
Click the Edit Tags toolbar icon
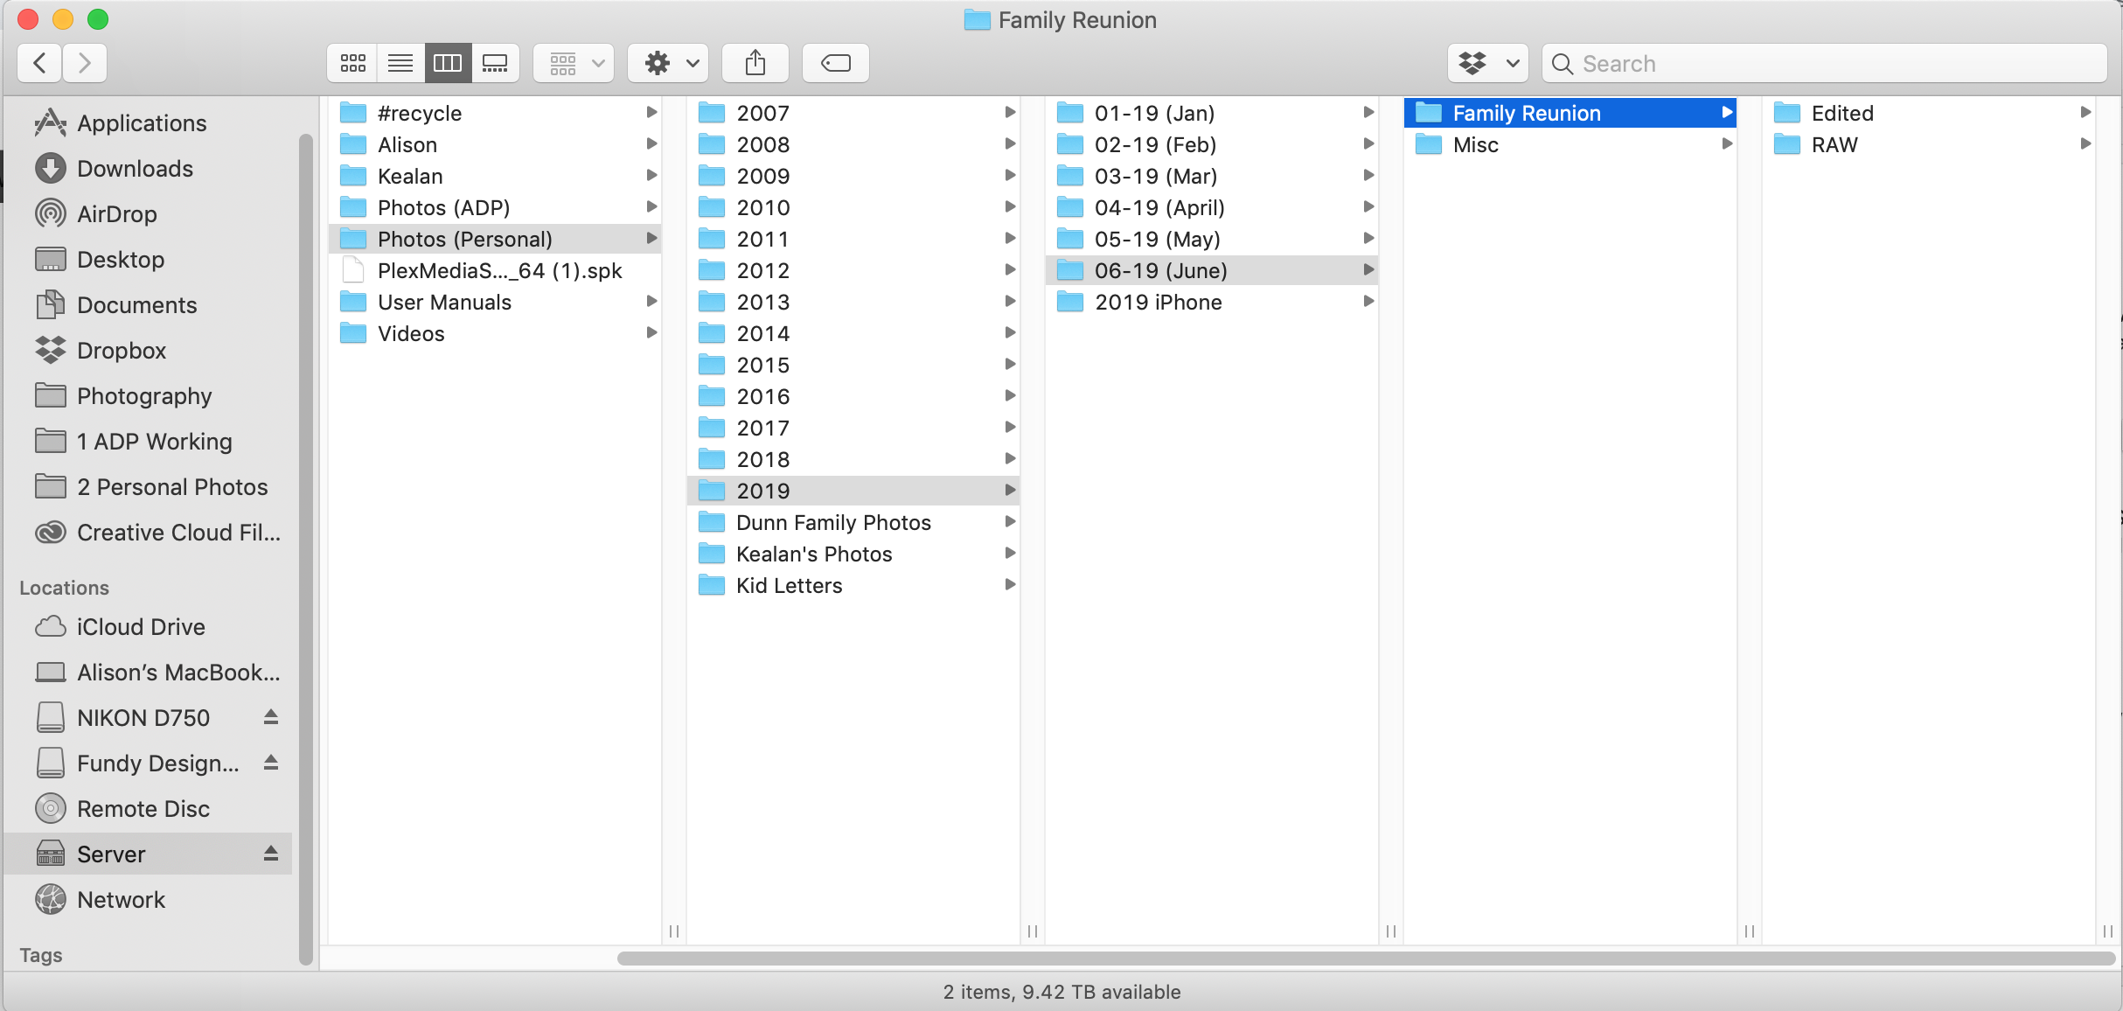click(x=836, y=63)
